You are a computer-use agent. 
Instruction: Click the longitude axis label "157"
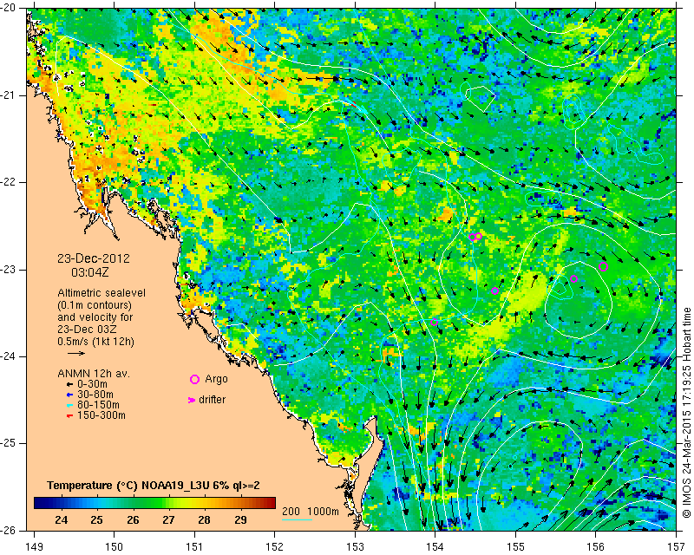click(x=677, y=547)
